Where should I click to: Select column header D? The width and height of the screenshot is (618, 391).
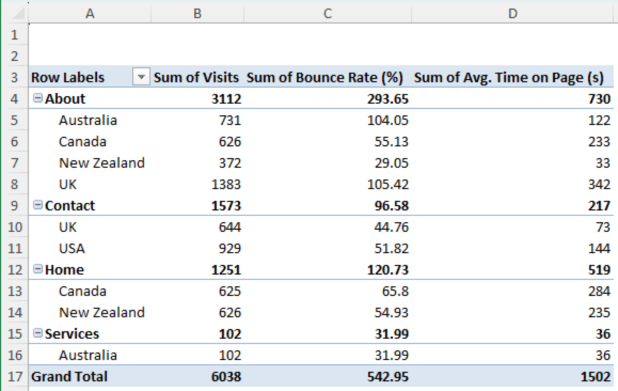[x=513, y=13]
